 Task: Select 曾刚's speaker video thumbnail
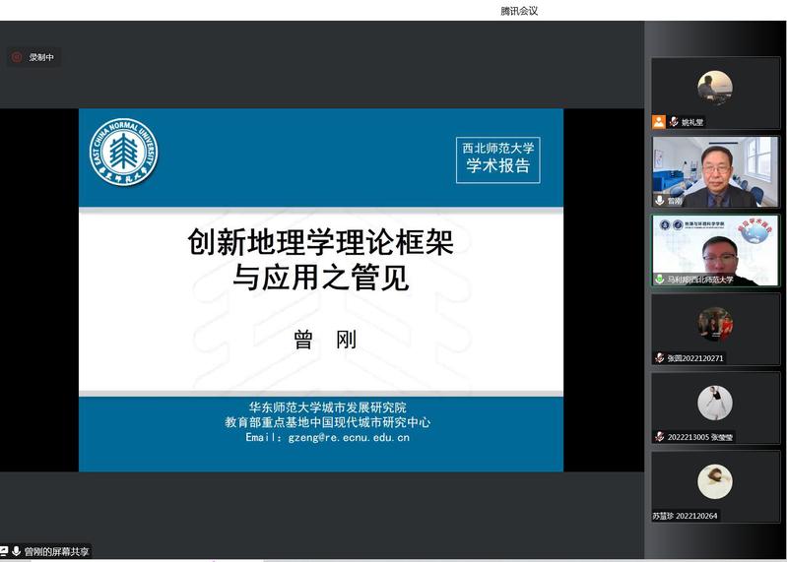(x=715, y=167)
